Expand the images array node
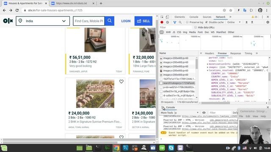The height and width of the screenshot is (152, 271). (207, 67)
